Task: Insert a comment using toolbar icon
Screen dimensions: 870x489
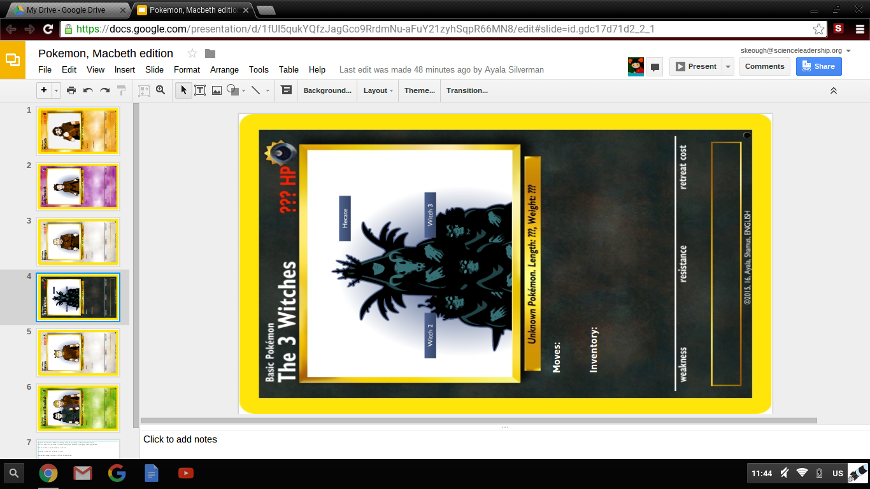Action: [287, 90]
